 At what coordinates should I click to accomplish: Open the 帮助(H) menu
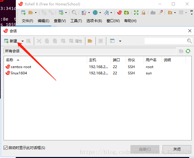tap(130, 21)
